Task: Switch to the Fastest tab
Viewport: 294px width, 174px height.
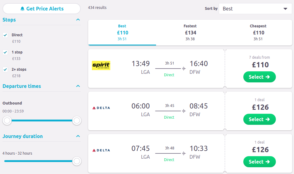Action: [x=190, y=33]
